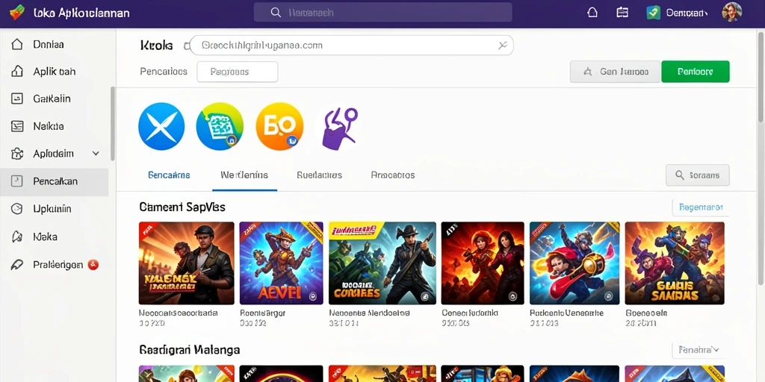Click the green Pentoore button
The width and height of the screenshot is (765, 382).
tap(696, 72)
